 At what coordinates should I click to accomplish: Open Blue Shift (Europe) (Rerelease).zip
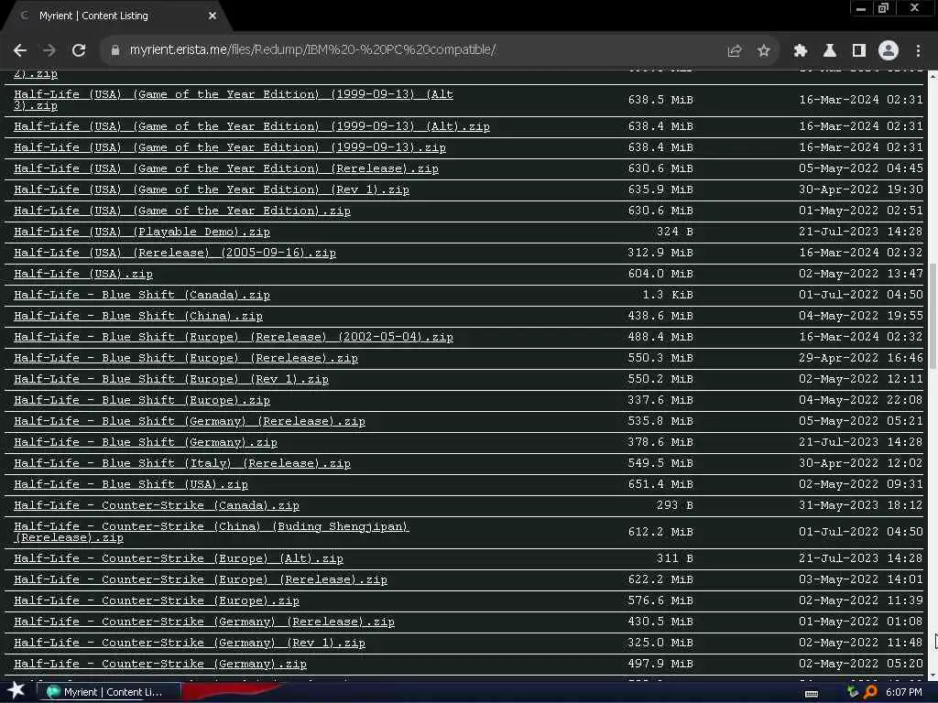pyautogui.click(x=186, y=358)
